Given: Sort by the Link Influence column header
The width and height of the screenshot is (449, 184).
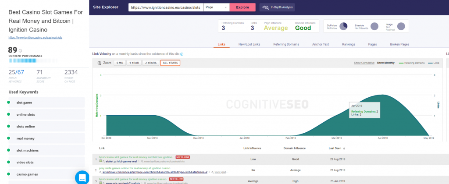Looking at the screenshot, I should [252, 148].
